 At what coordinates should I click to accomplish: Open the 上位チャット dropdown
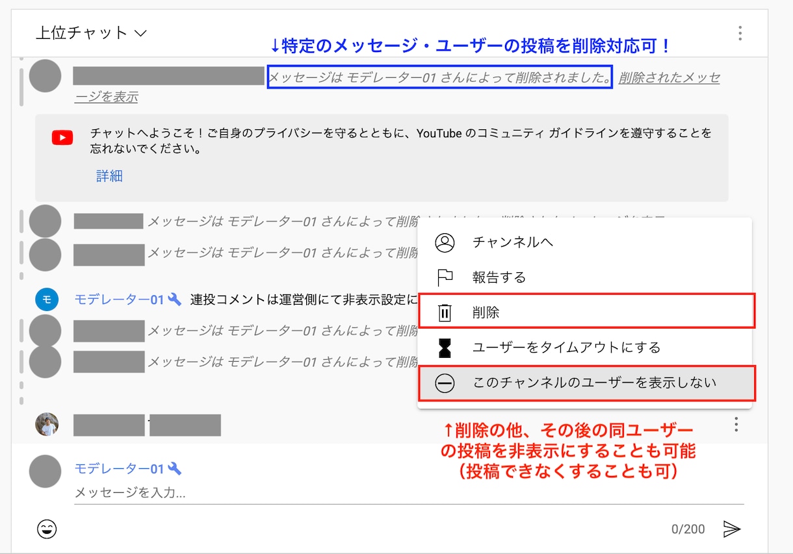point(91,33)
